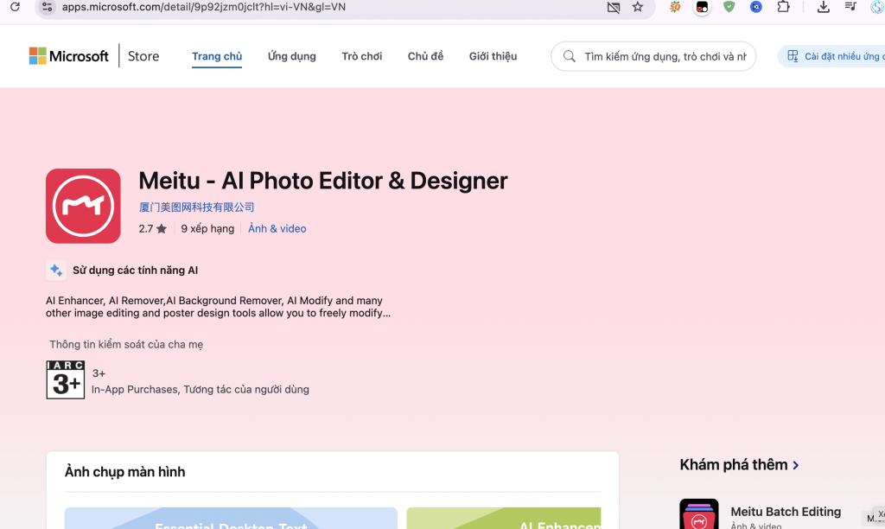Reload the page with the refresh icon

[x=16, y=7]
